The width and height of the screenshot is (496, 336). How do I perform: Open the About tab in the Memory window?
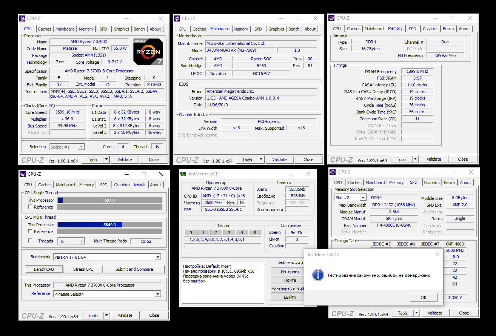tap(464, 29)
